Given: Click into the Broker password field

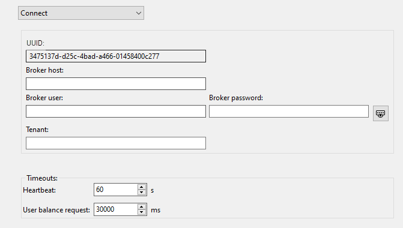Looking at the screenshot, I should [289, 111].
